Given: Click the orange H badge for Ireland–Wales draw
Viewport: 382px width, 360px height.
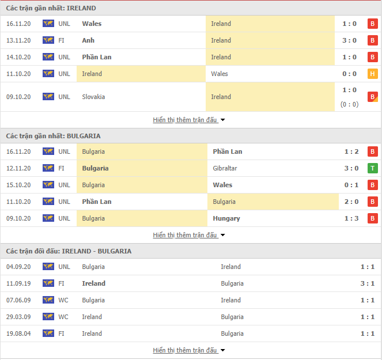Looking at the screenshot, I should pyautogui.click(x=373, y=74).
